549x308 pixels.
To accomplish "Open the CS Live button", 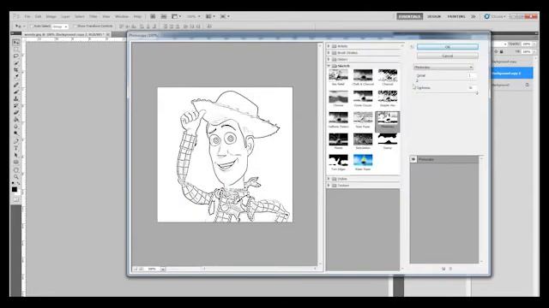I will [495, 16].
